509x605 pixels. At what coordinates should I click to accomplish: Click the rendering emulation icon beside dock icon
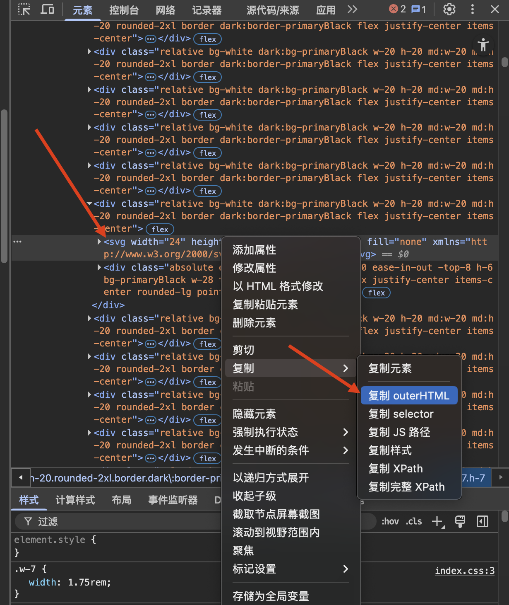click(x=460, y=521)
